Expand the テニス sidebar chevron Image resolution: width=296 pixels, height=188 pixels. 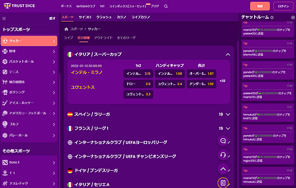click(x=54, y=73)
